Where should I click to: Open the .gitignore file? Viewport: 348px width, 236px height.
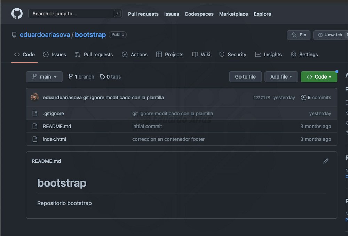tap(53, 113)
